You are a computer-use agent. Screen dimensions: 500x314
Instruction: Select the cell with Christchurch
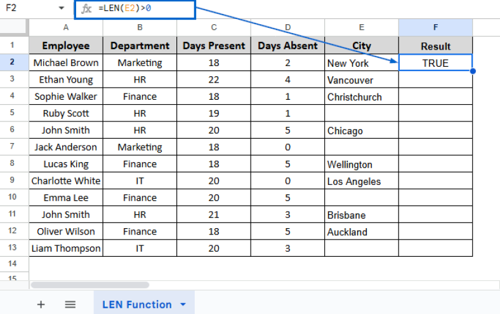pos(361,97)
